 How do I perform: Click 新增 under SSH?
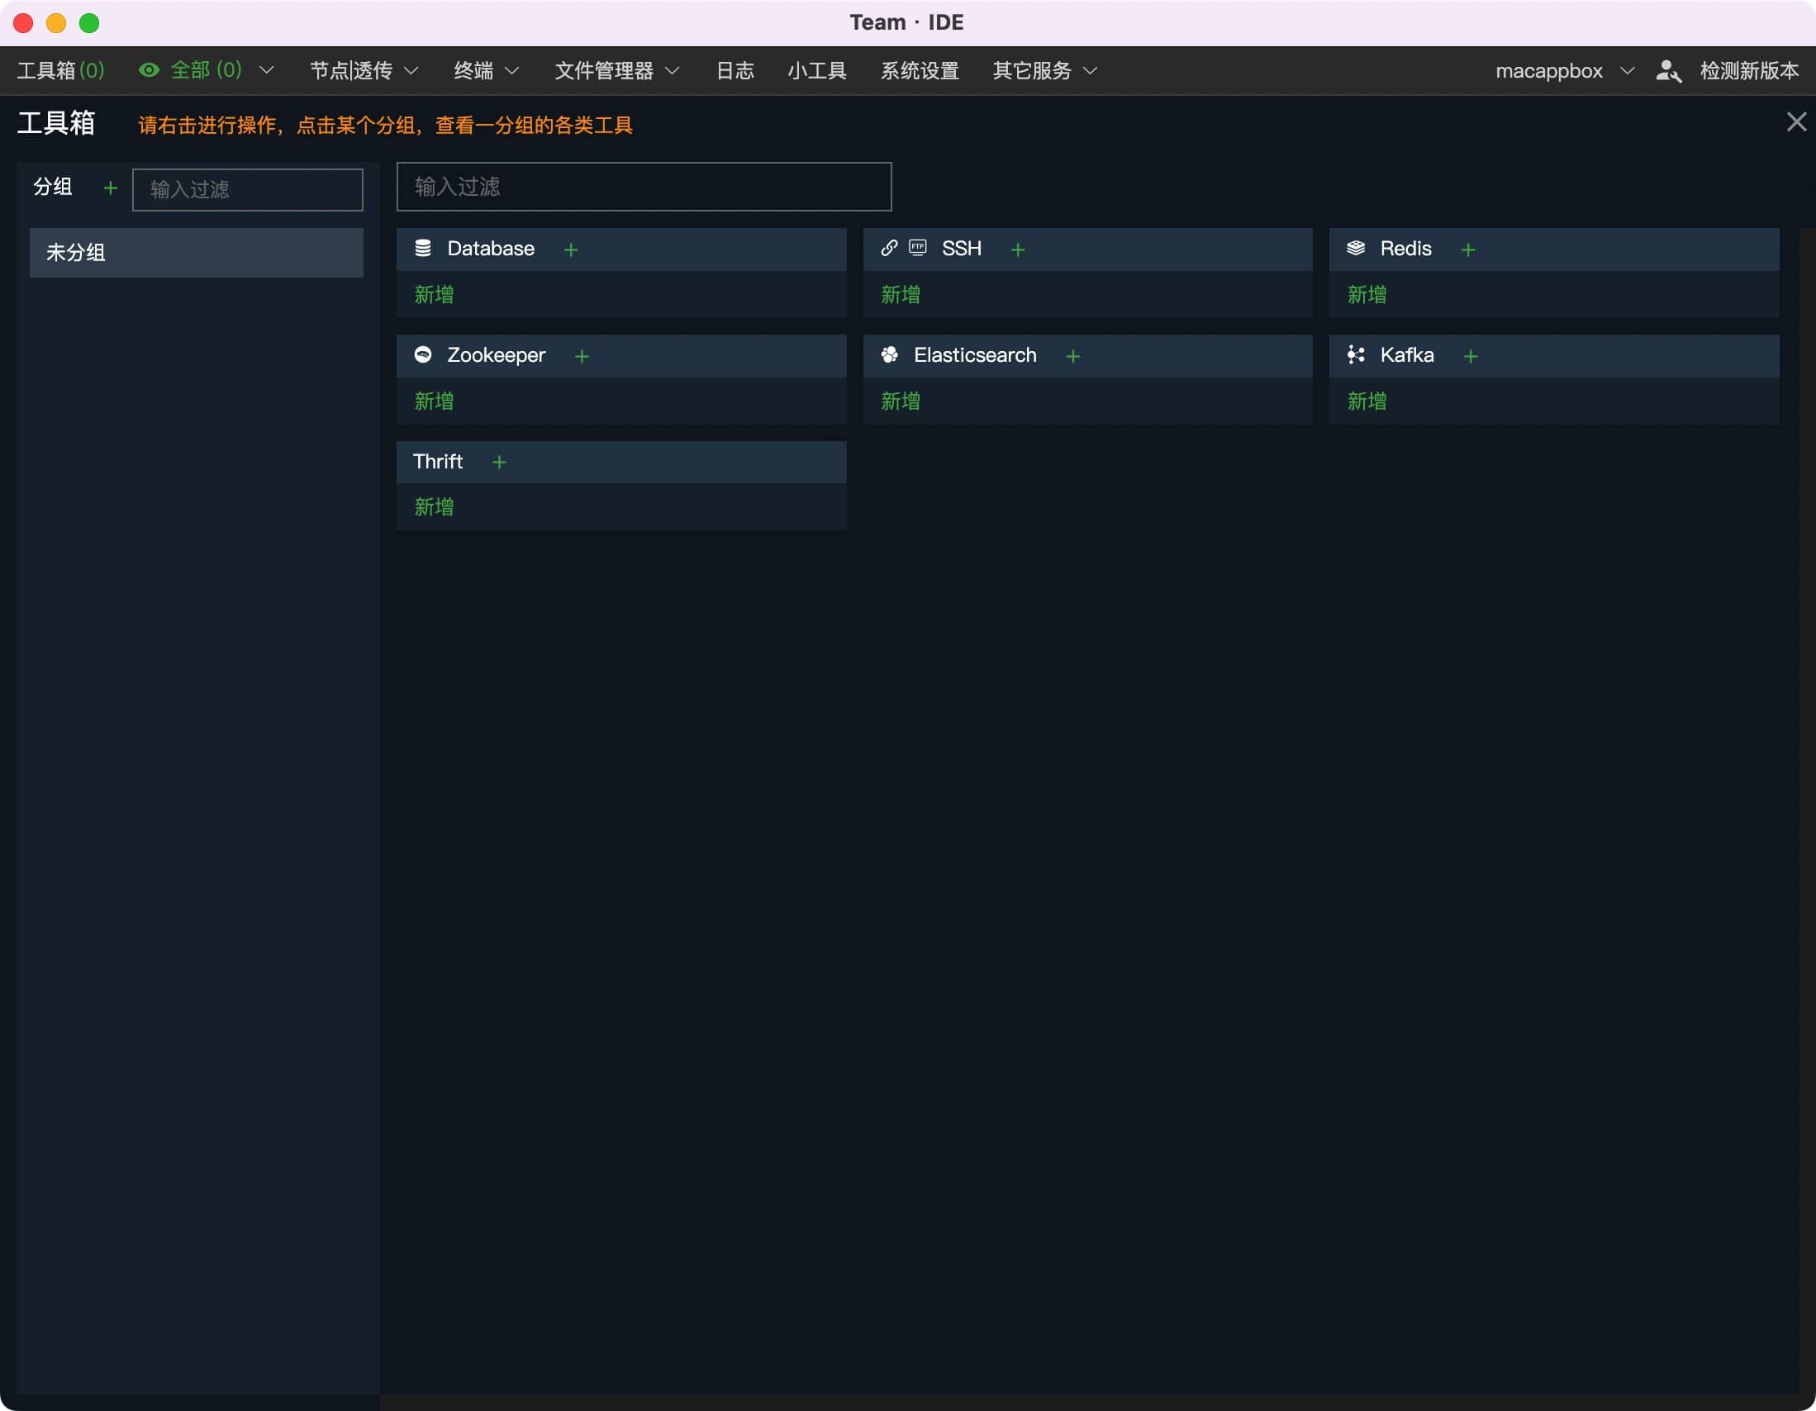(901, 294)
